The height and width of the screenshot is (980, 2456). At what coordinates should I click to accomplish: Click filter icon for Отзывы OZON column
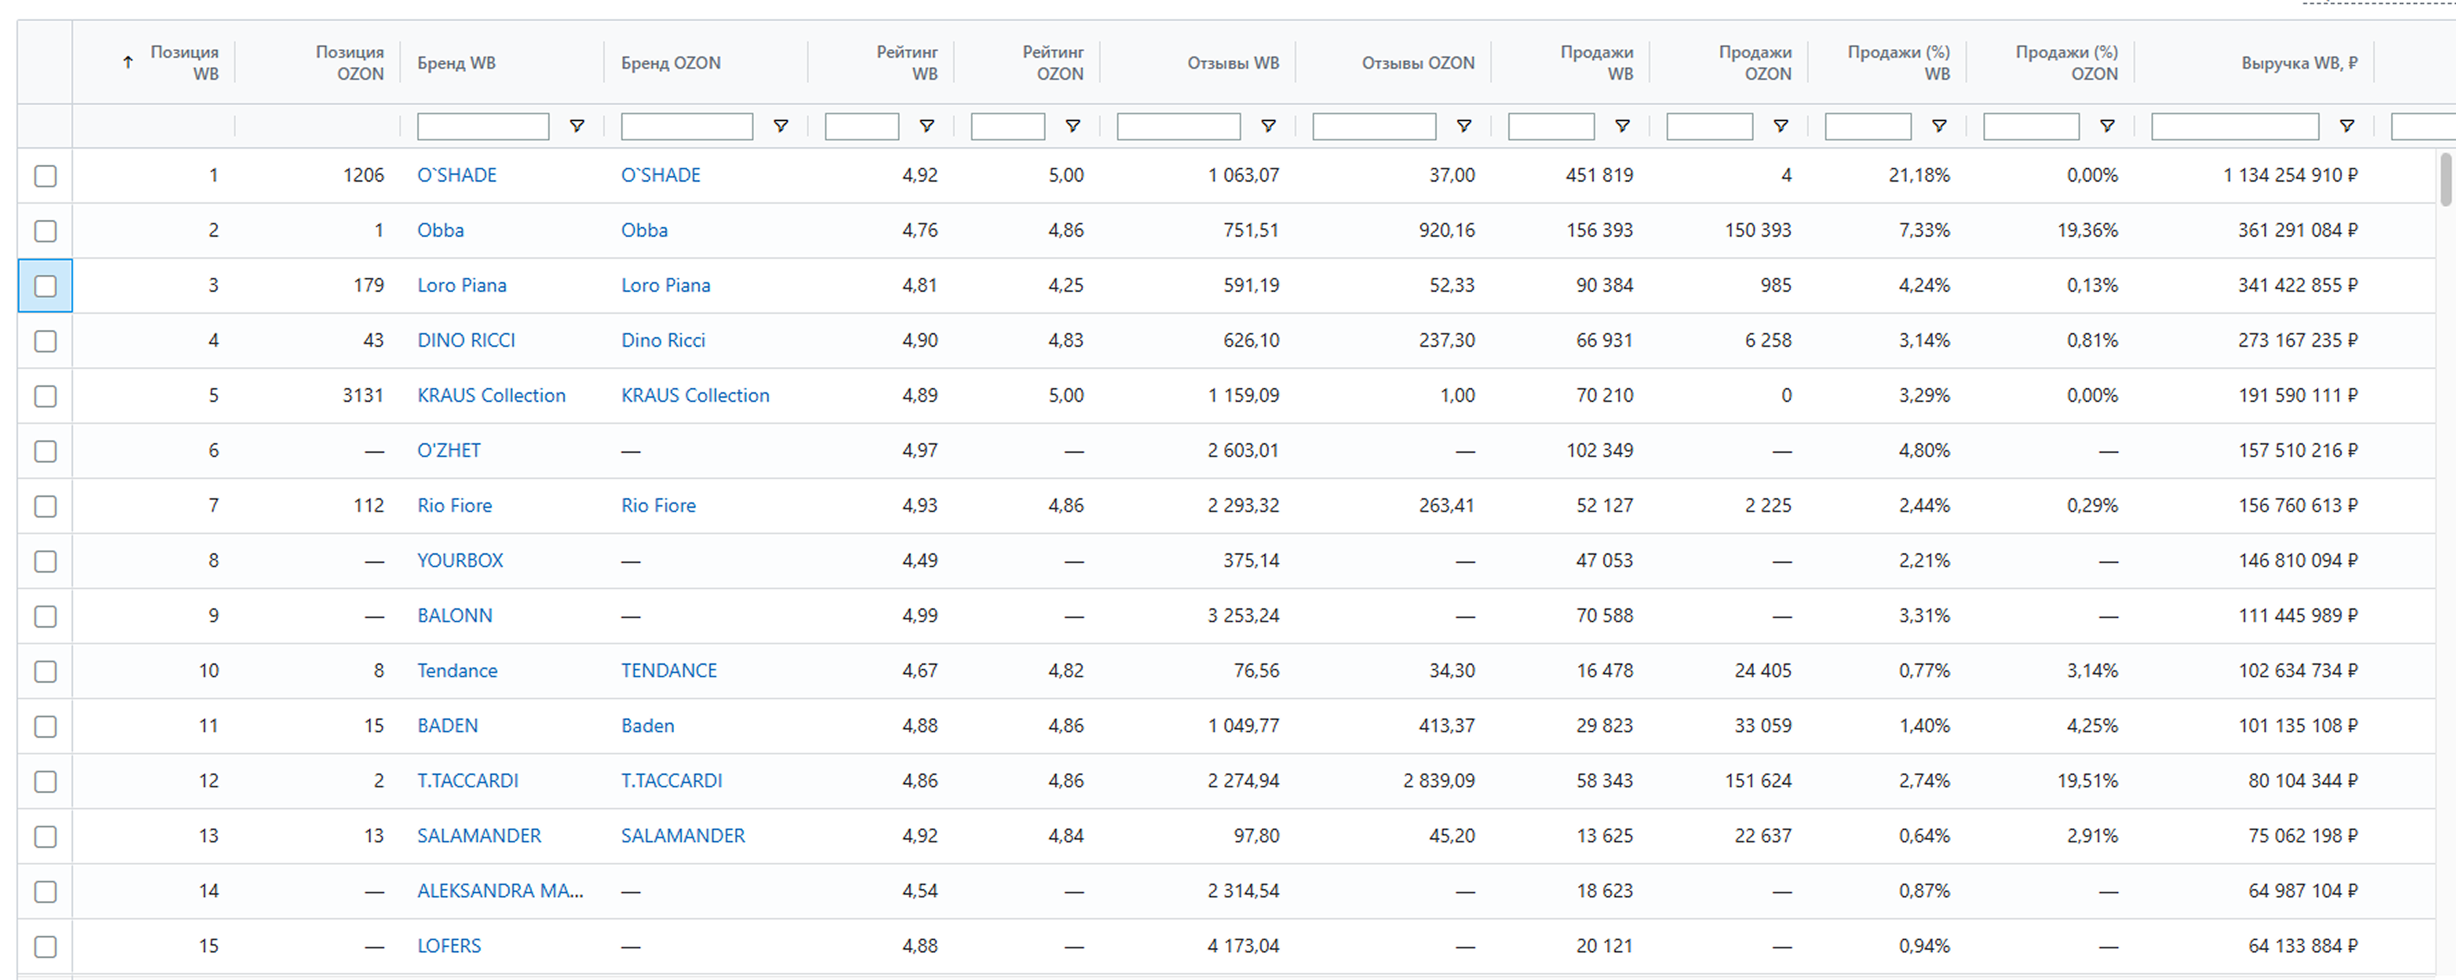click(x=1464, y=126)
